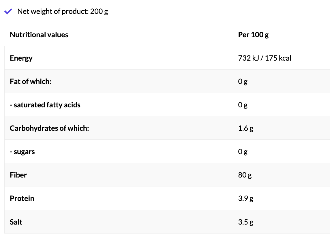
Task: Click the 0 g value in sugars row
Action: tap(243, 152)
